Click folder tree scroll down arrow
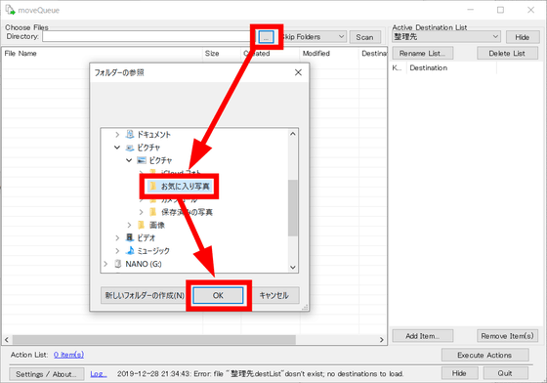 click(x=293, y=267)
